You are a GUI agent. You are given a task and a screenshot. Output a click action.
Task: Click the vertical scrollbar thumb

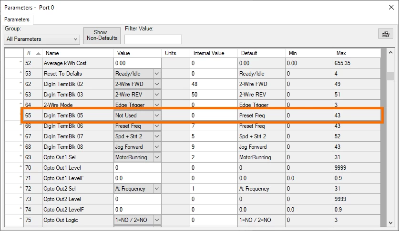coord(390,77)
